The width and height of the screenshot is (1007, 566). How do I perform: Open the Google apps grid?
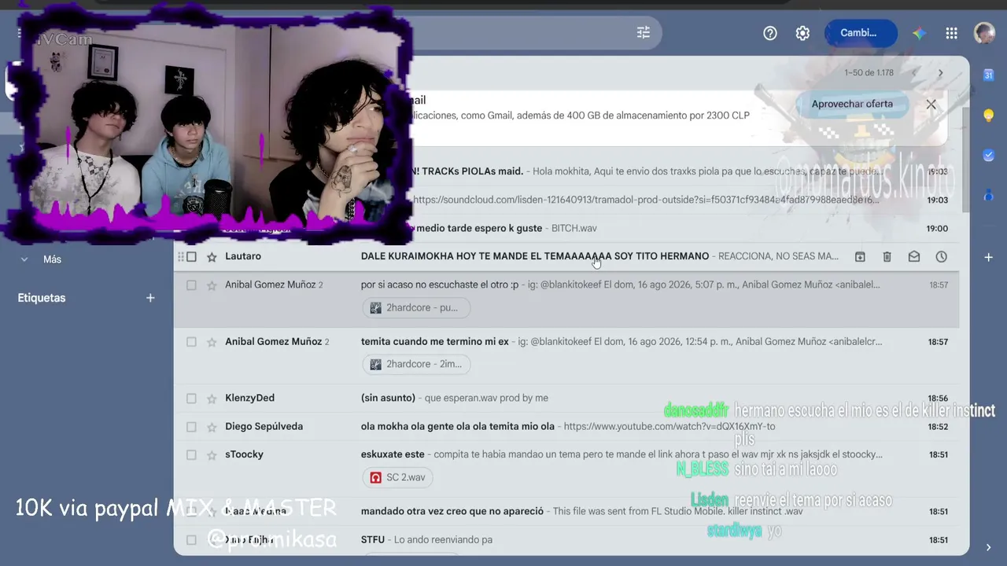[x=952, y=33]
